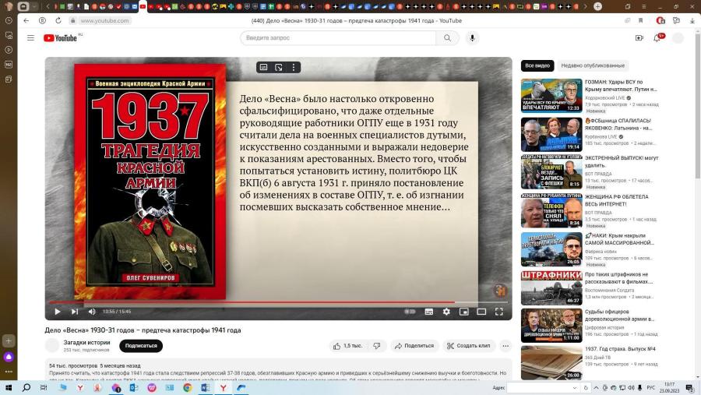701x395 pixels.
Task: Open 'ЖЕНЩИНА РФ ОБЛЕТЕЛА' recommended video
Action: click(x=617, y=200)
